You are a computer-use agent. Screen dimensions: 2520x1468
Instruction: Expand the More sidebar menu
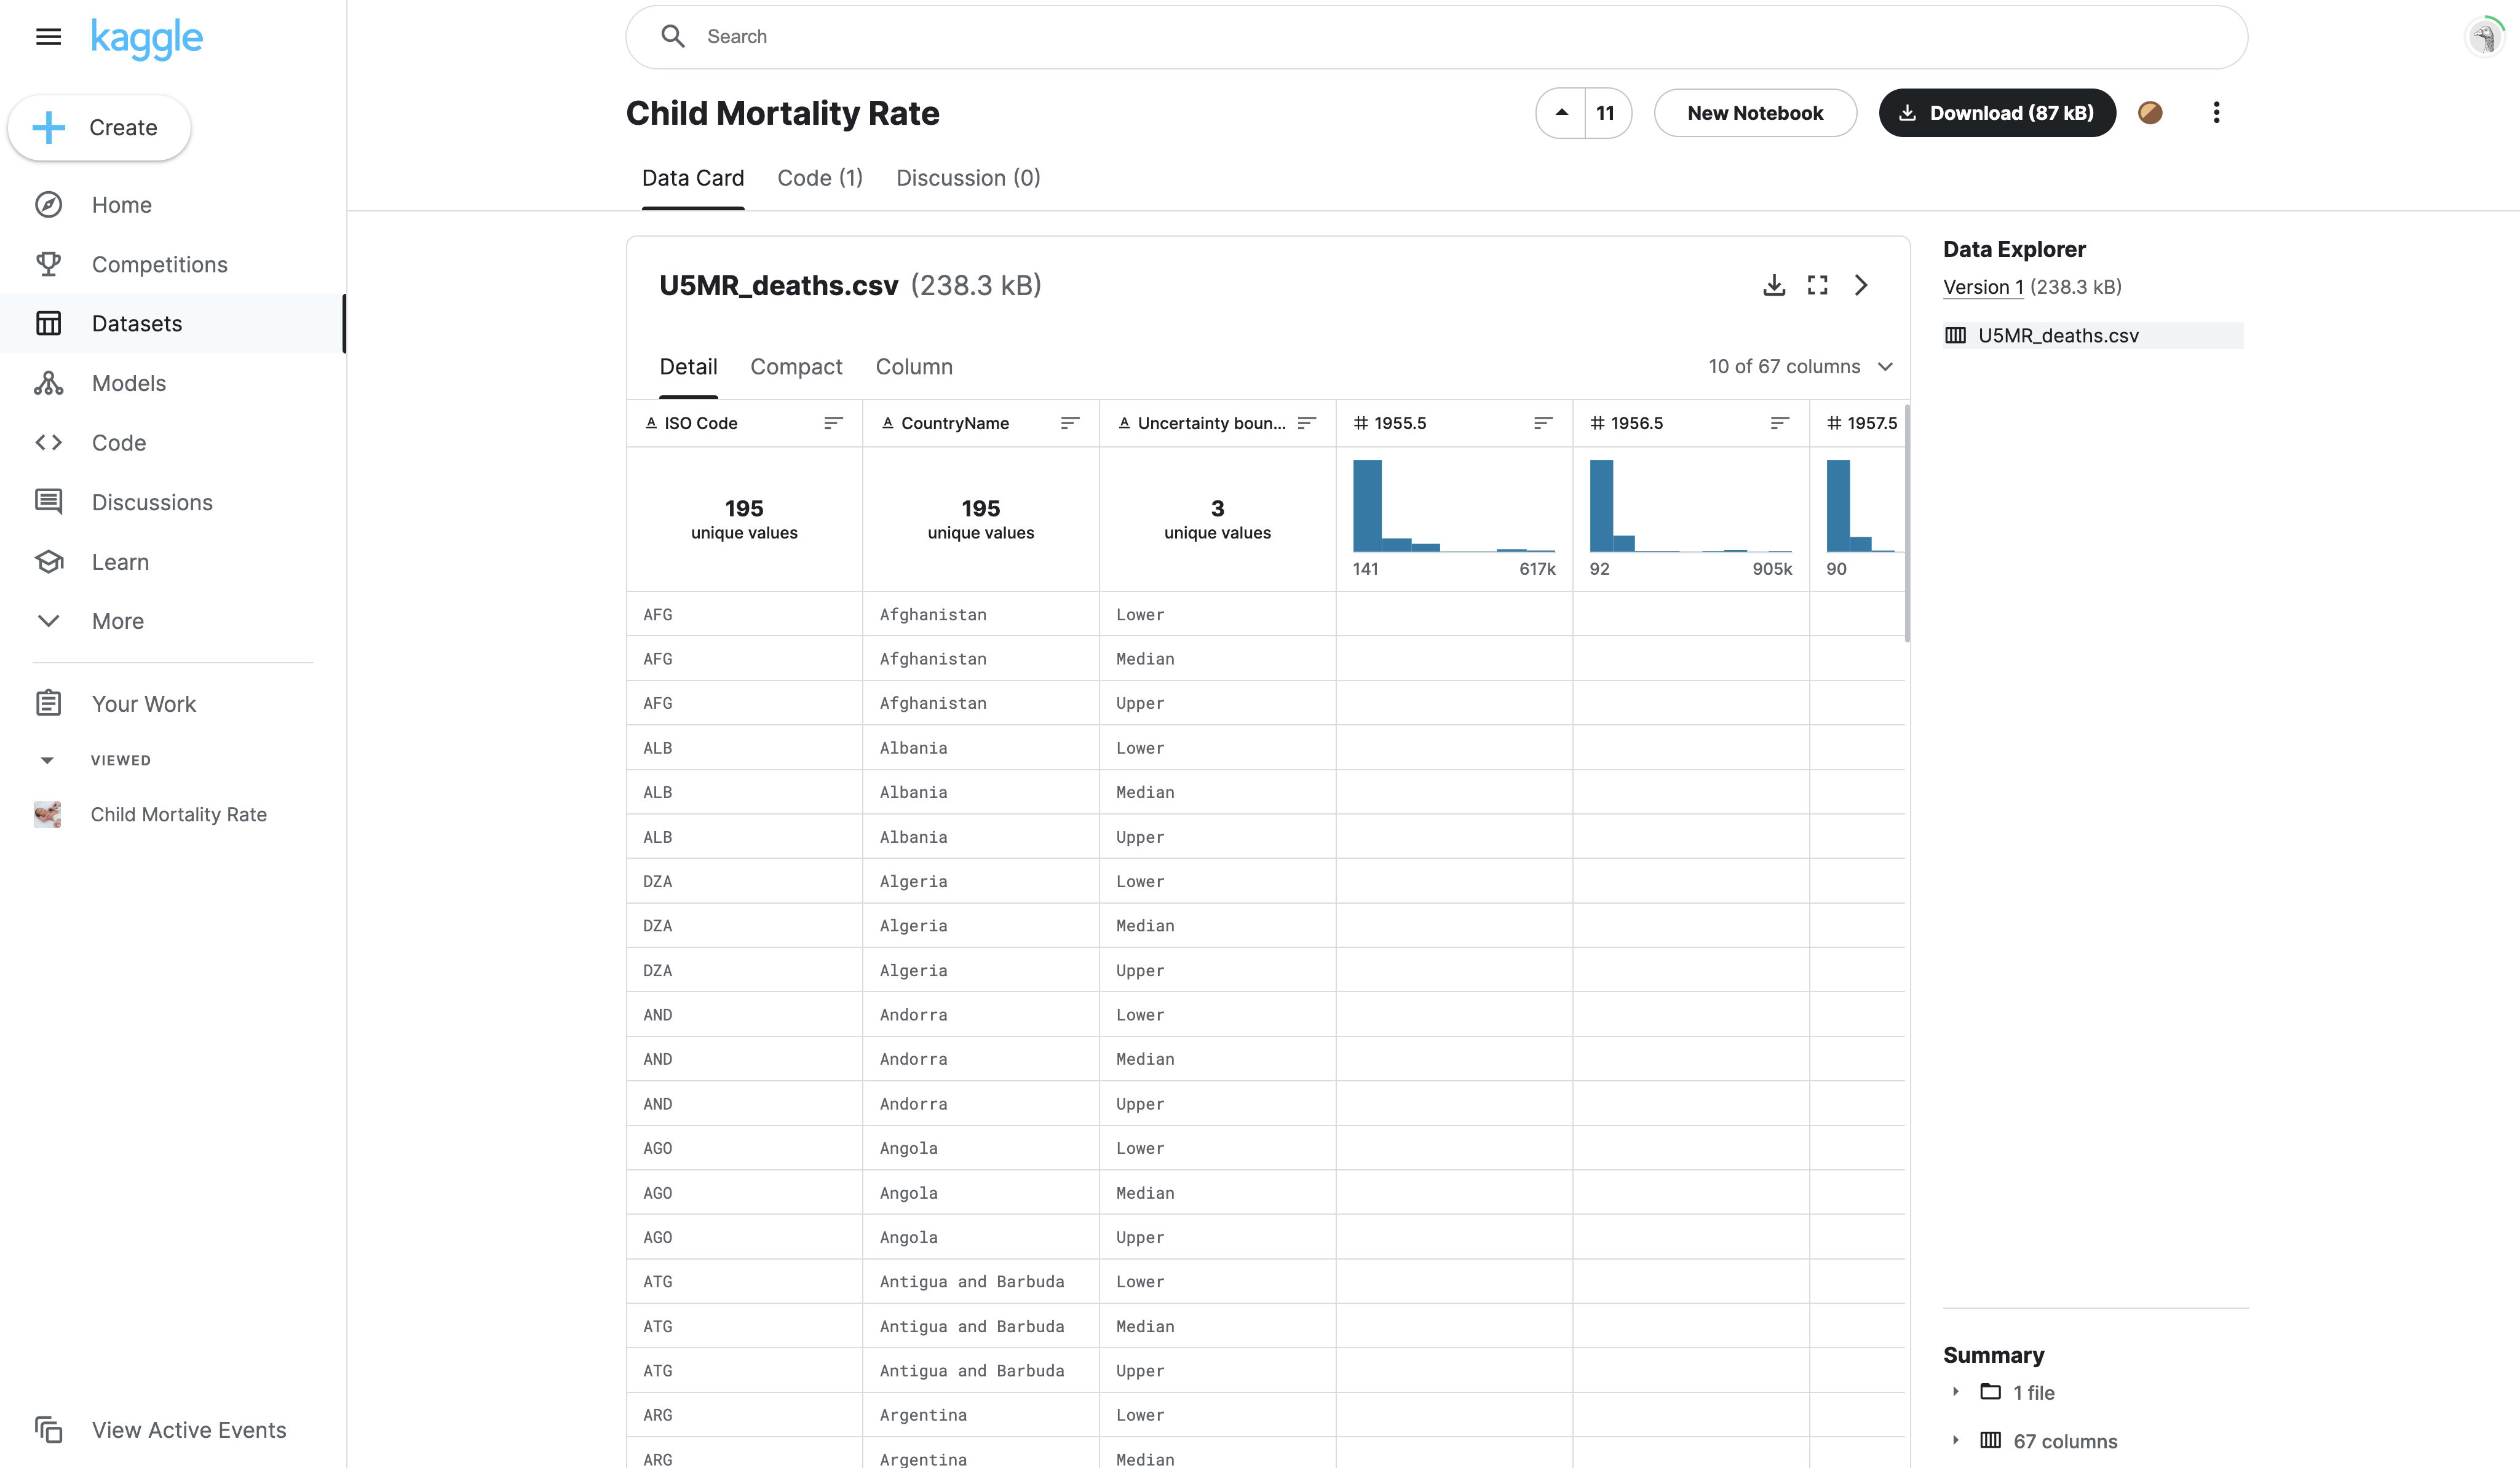coord(117,621)
